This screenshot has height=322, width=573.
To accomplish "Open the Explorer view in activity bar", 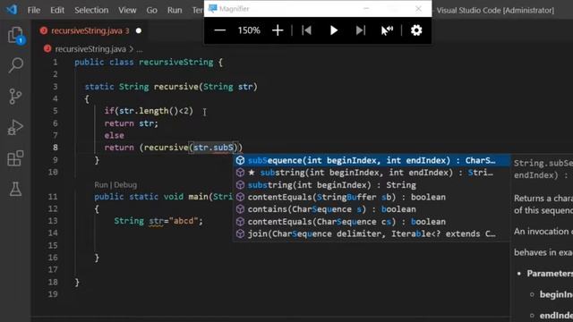I will 16,36.
